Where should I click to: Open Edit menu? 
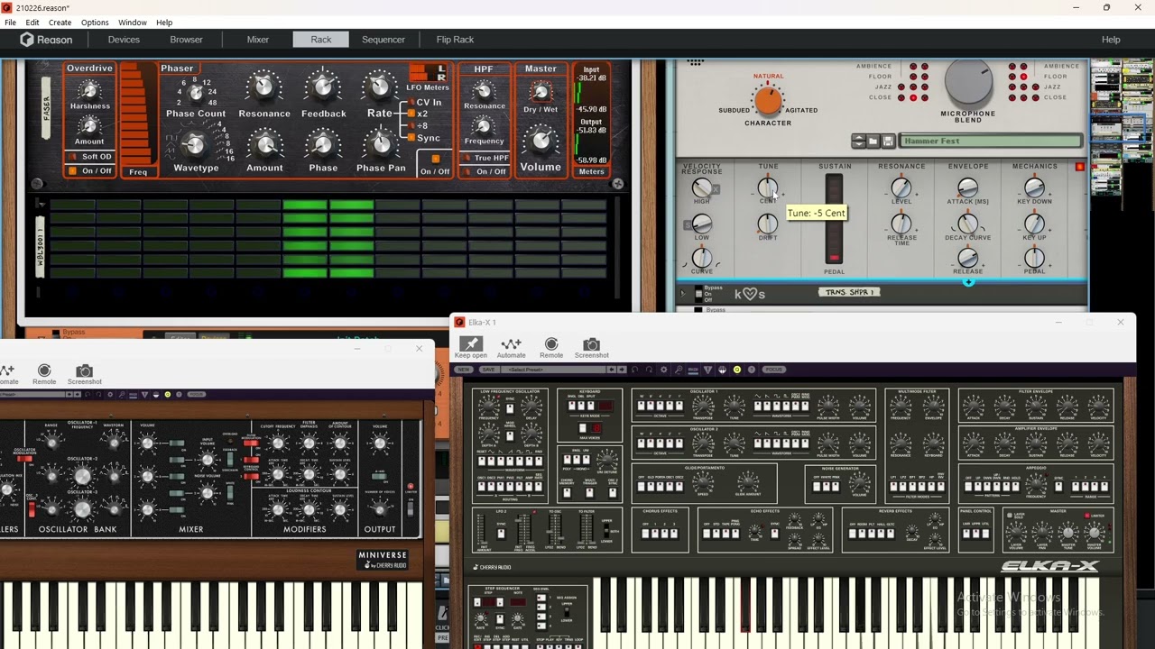coord(32,23)
